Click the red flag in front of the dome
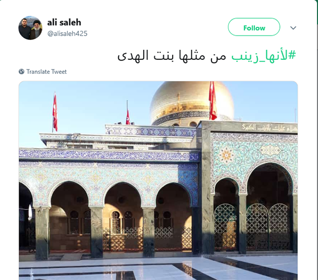Viewport: 318px width, 280px height. (213, 100)
